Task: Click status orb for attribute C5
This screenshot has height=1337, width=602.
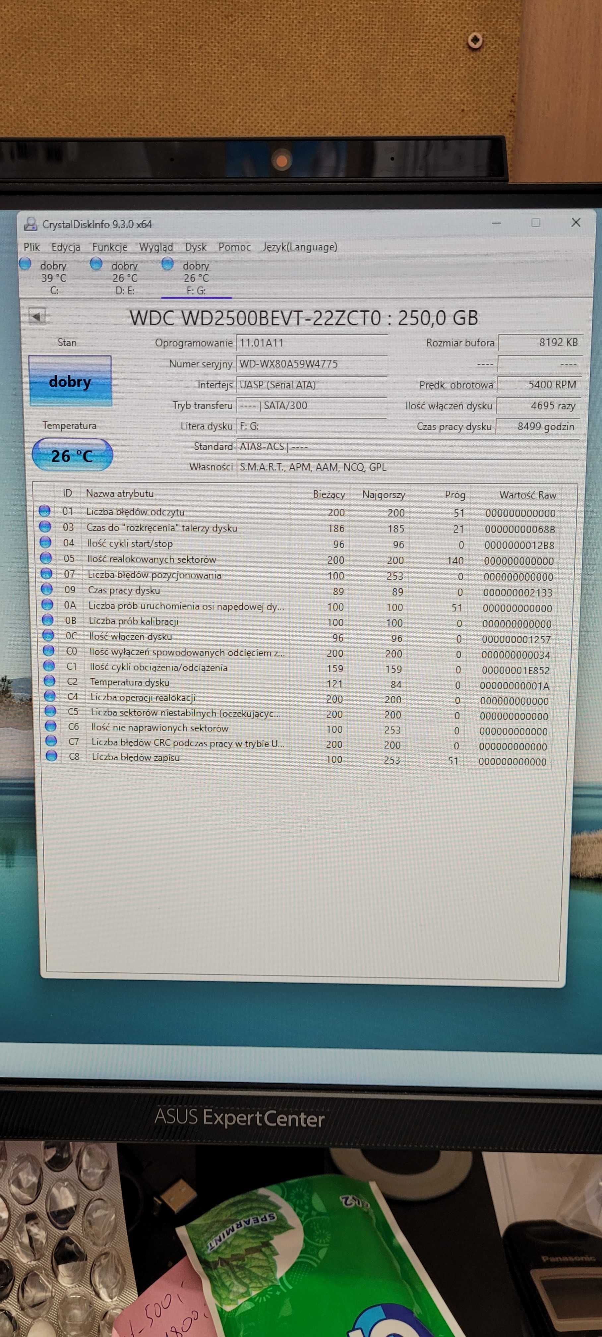Action: (x=51, y=711)
